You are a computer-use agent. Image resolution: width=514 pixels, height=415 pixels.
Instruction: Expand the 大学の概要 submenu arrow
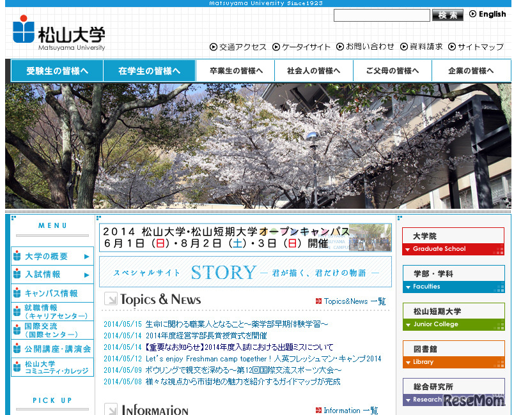(x=86, y=255)
